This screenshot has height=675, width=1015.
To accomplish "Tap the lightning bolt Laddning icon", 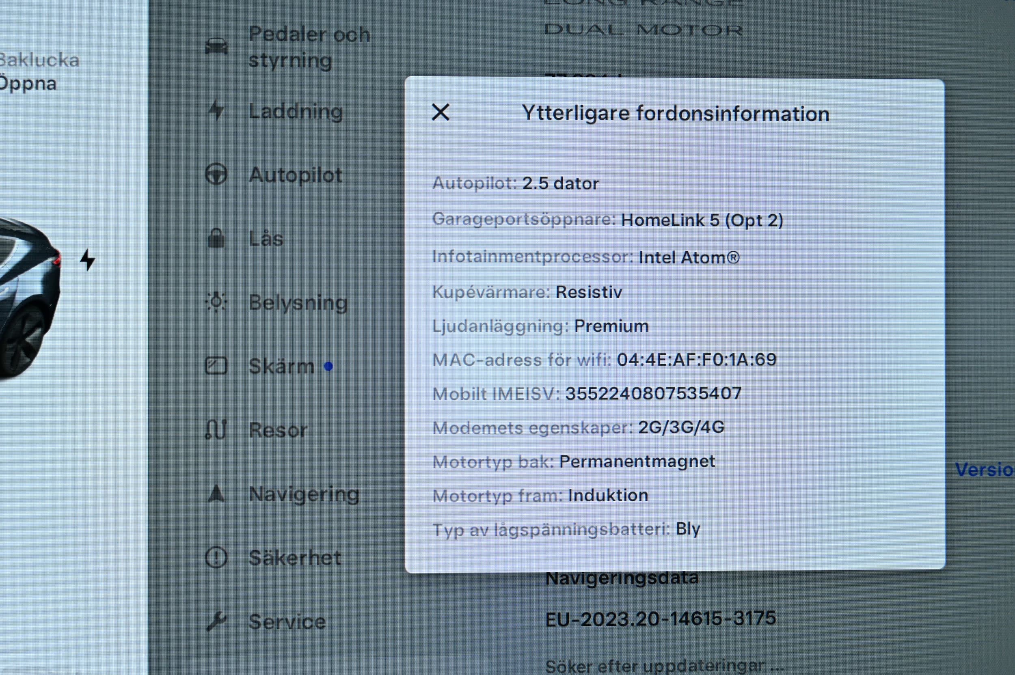I will (216, 110).
